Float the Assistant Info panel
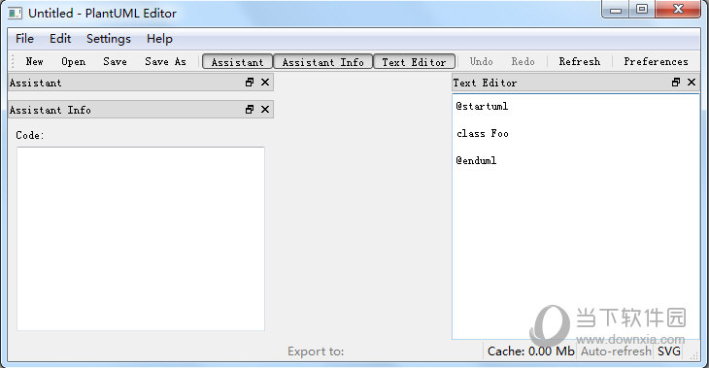 pyautogui.click(x=250, y=110)
